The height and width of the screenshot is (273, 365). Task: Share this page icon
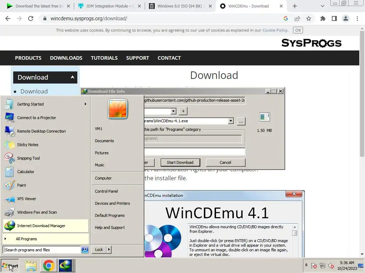coord(297,18)
